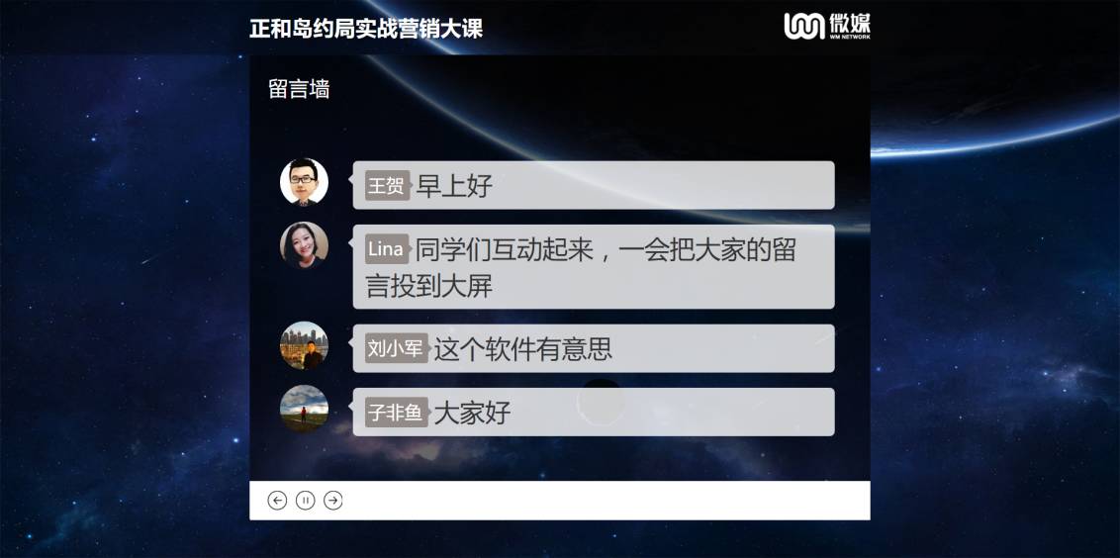Select the 早上好 message bubble
The image size is (1120, 558).
tap(594, 185)
